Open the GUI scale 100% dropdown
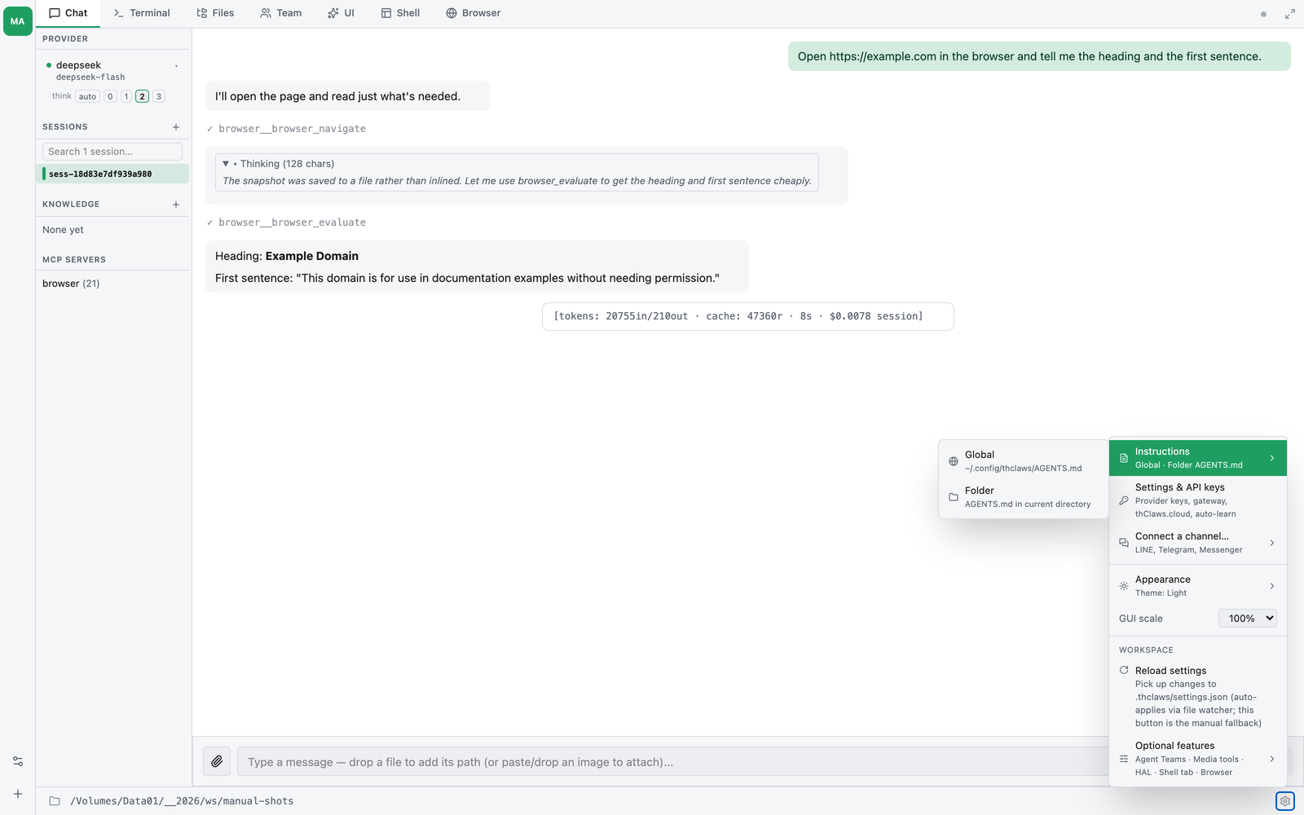The image size is (1304, 815). click(1248, 619)
